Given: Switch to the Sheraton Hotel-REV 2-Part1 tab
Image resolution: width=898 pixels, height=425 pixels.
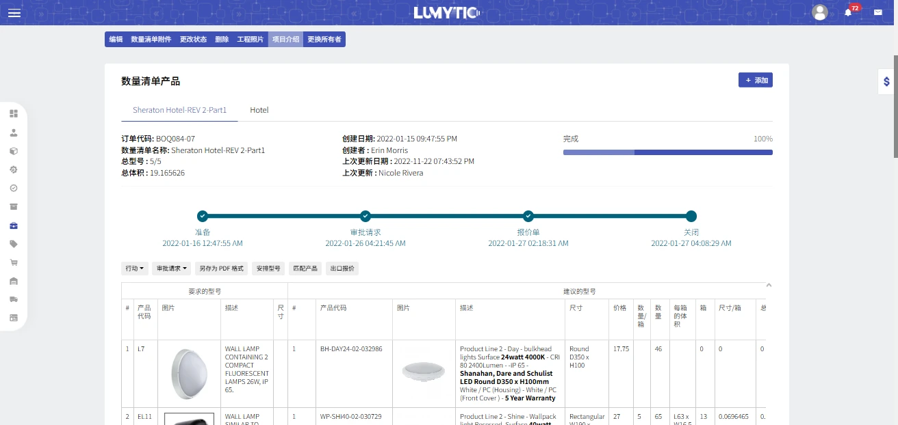Looking at the screenshot, I should (179, 110).
